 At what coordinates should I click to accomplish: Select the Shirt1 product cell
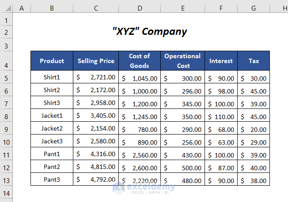tap(52, 77)
